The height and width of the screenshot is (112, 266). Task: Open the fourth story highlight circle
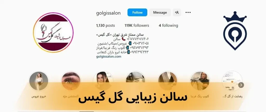point(135,81)
